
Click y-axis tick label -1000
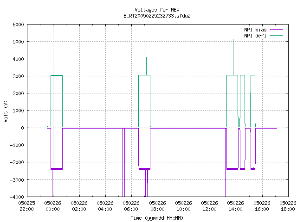[x=17, y=145]
